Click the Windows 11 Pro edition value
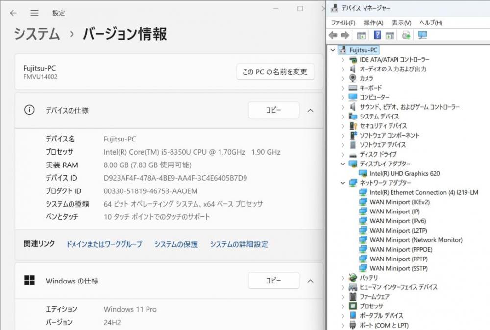Screen dimensions: 490x330 [x=130, y=309]
